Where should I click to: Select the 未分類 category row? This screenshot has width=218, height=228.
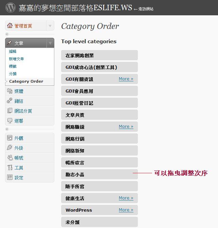pyautogui.click(x=99, y=222)
